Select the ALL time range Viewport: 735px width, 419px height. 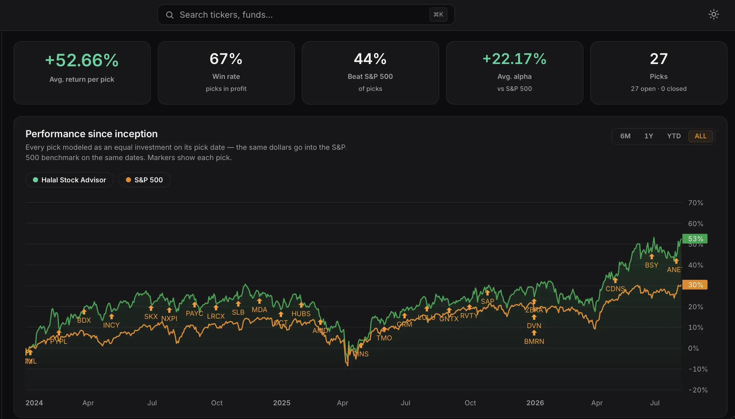click(700, 136)
